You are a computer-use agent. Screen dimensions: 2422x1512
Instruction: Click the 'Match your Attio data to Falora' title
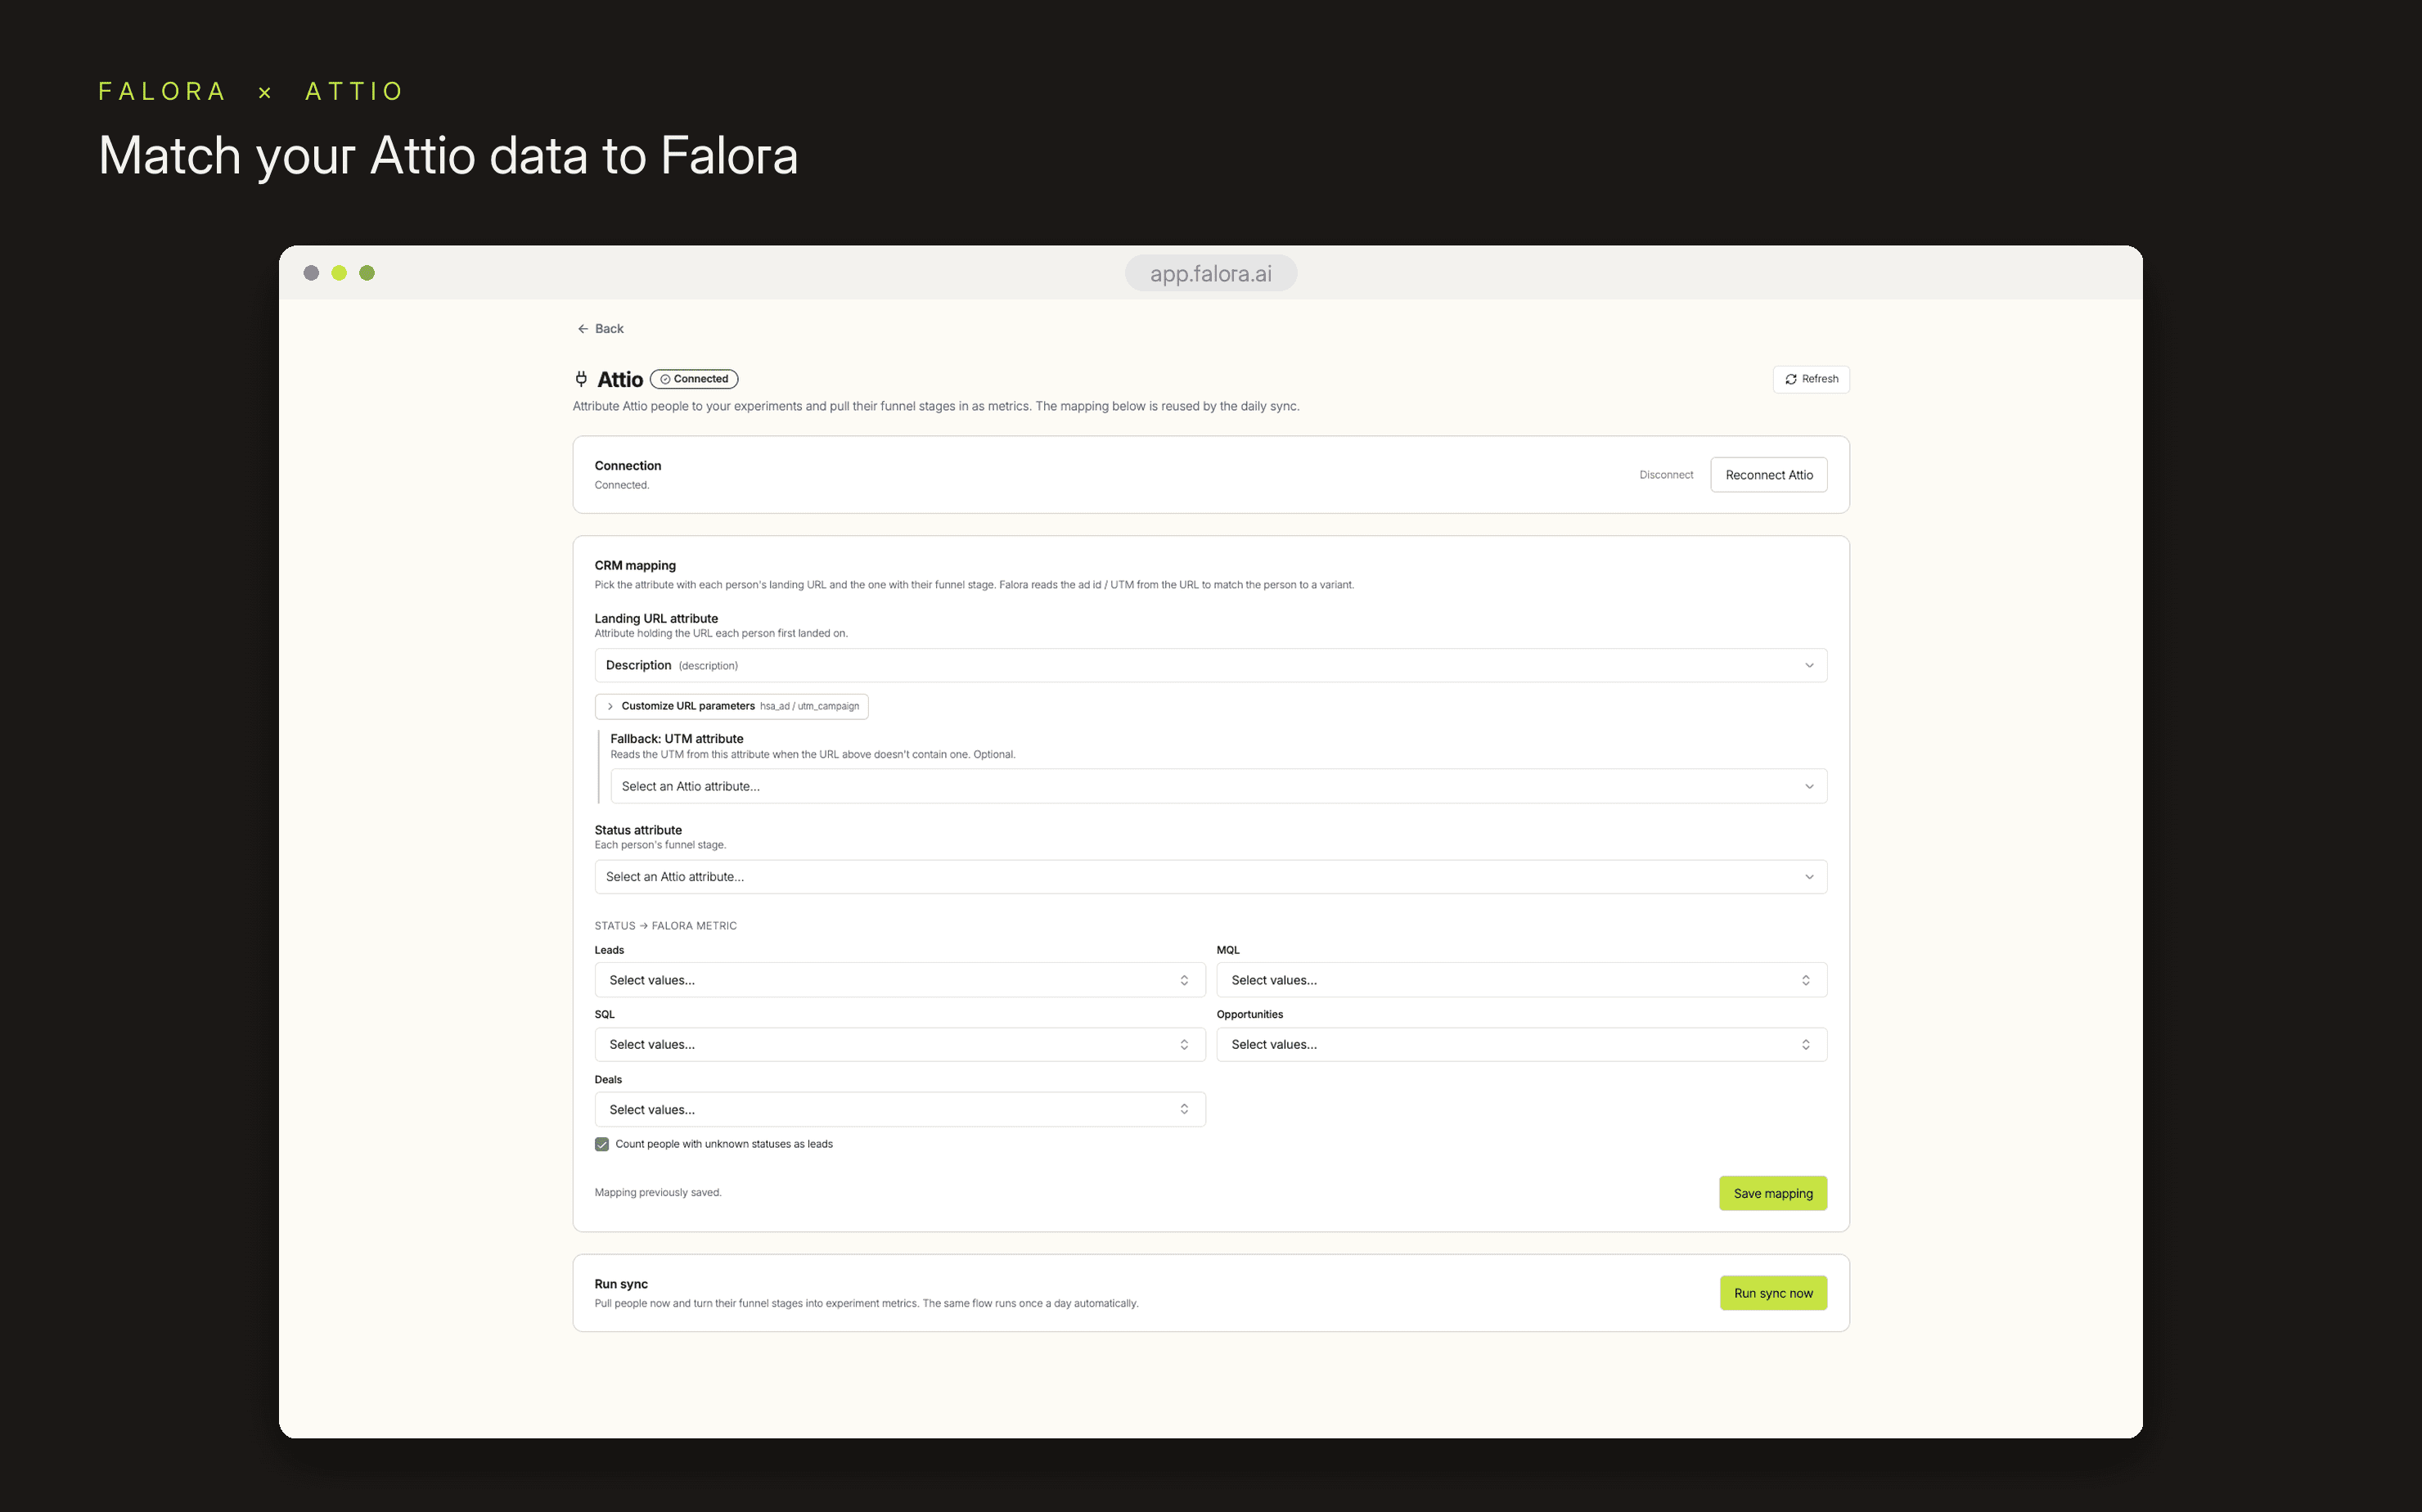coord(448,156)
